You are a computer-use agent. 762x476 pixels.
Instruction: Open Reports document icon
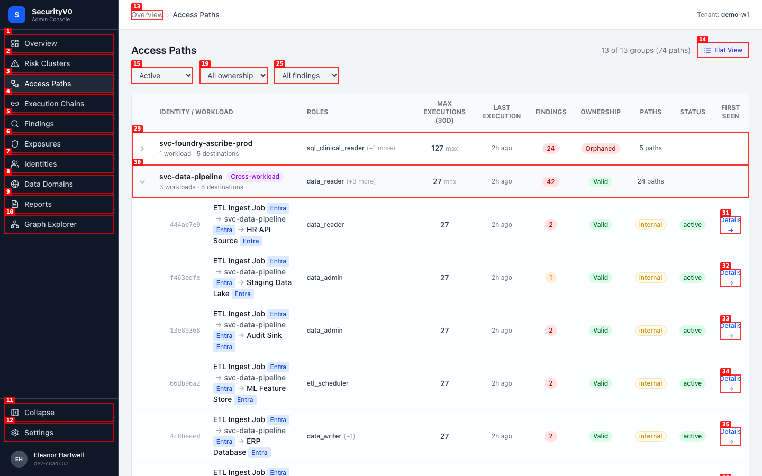15,204
